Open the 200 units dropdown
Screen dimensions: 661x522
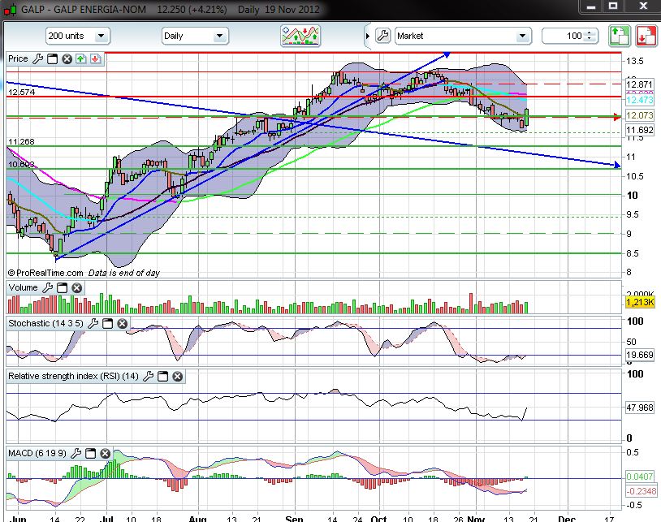pyautogui.click(x=78, y=36)
